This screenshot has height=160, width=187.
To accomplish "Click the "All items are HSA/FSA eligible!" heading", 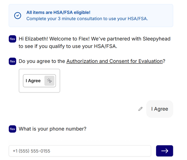I will (58, 12).
